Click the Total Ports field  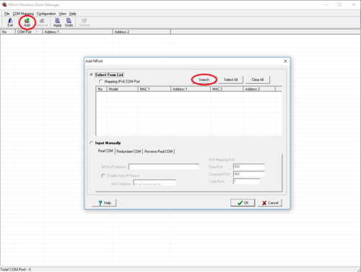coord(246,182)
